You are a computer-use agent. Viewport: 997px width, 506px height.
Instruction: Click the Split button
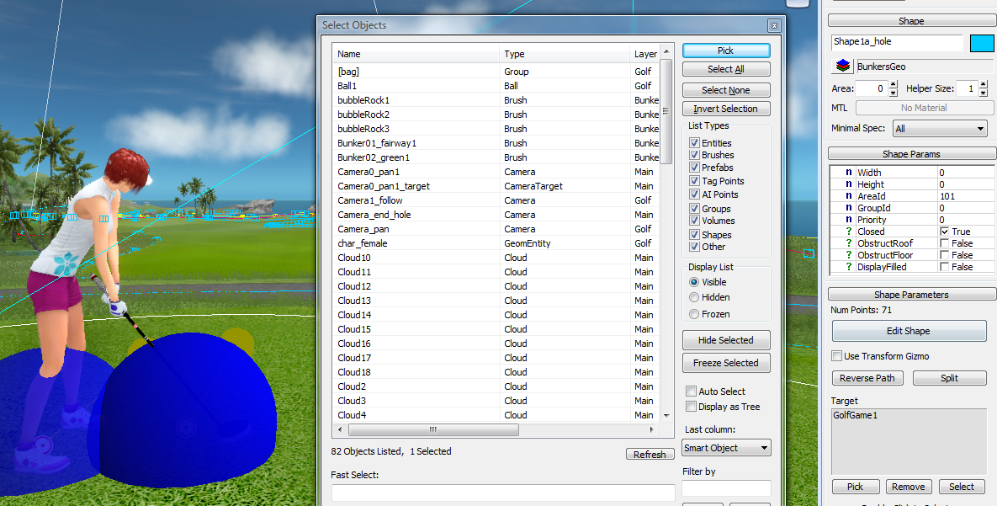[949, 378]
